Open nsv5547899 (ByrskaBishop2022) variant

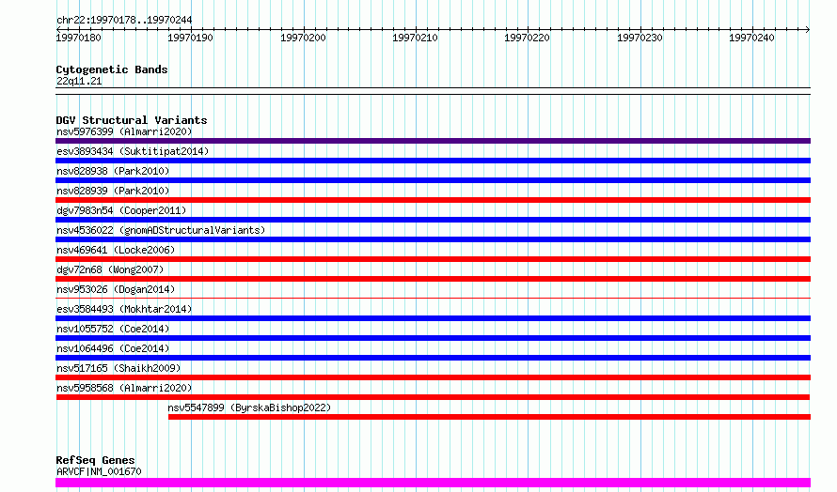[249, 407]
